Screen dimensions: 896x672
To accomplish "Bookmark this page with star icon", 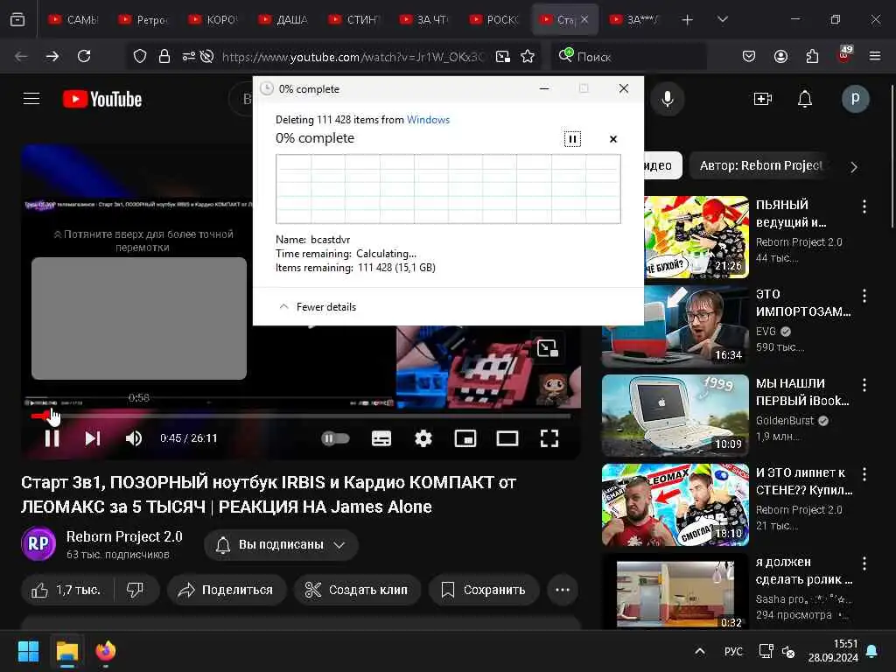I will point(528,56).
